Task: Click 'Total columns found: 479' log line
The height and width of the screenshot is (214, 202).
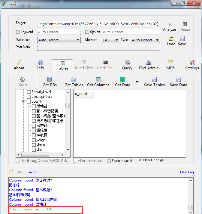Action: click(31, 209)
